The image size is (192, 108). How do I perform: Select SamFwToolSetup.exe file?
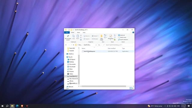point(89,51)
